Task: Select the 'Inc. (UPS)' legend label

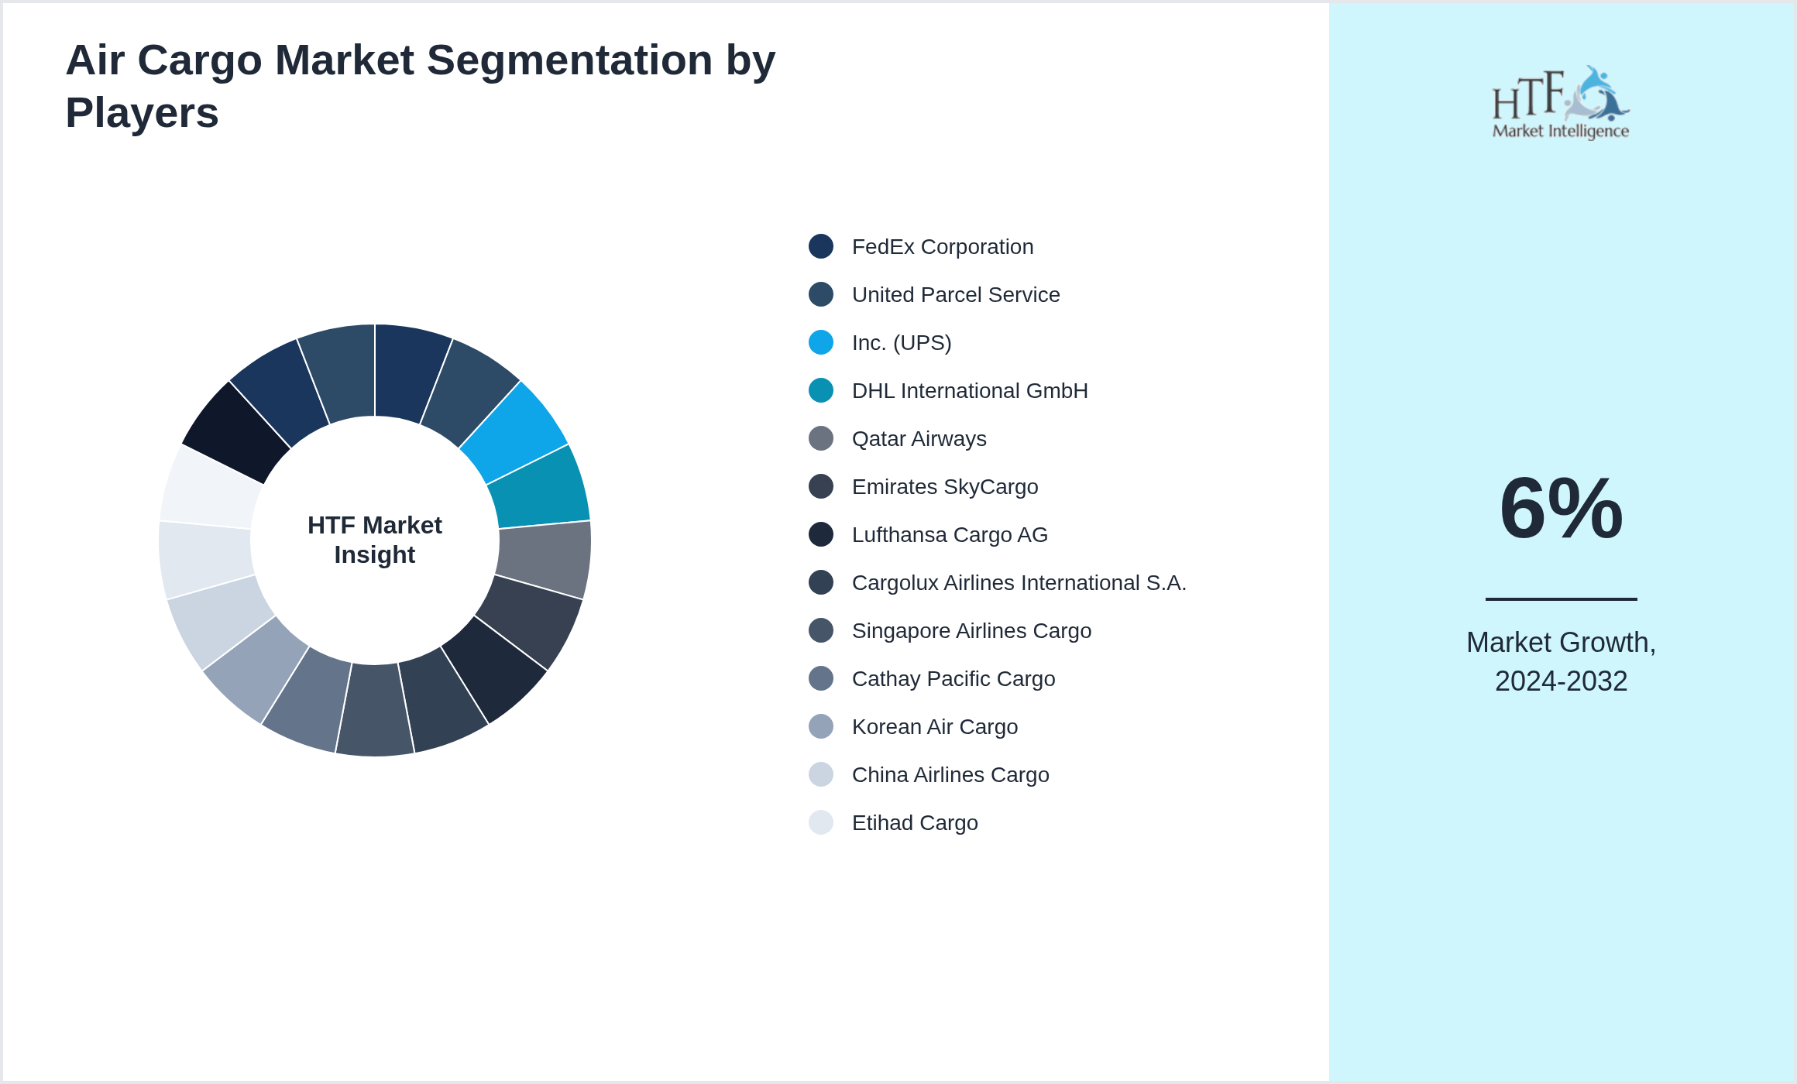Action: click(x=902, y=342)
